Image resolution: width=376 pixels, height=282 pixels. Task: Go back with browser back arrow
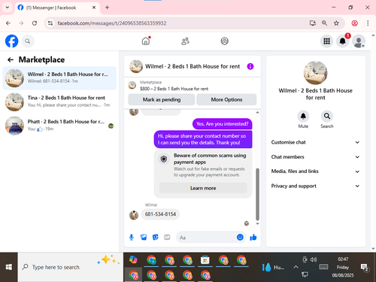click(x=8, y=23)
